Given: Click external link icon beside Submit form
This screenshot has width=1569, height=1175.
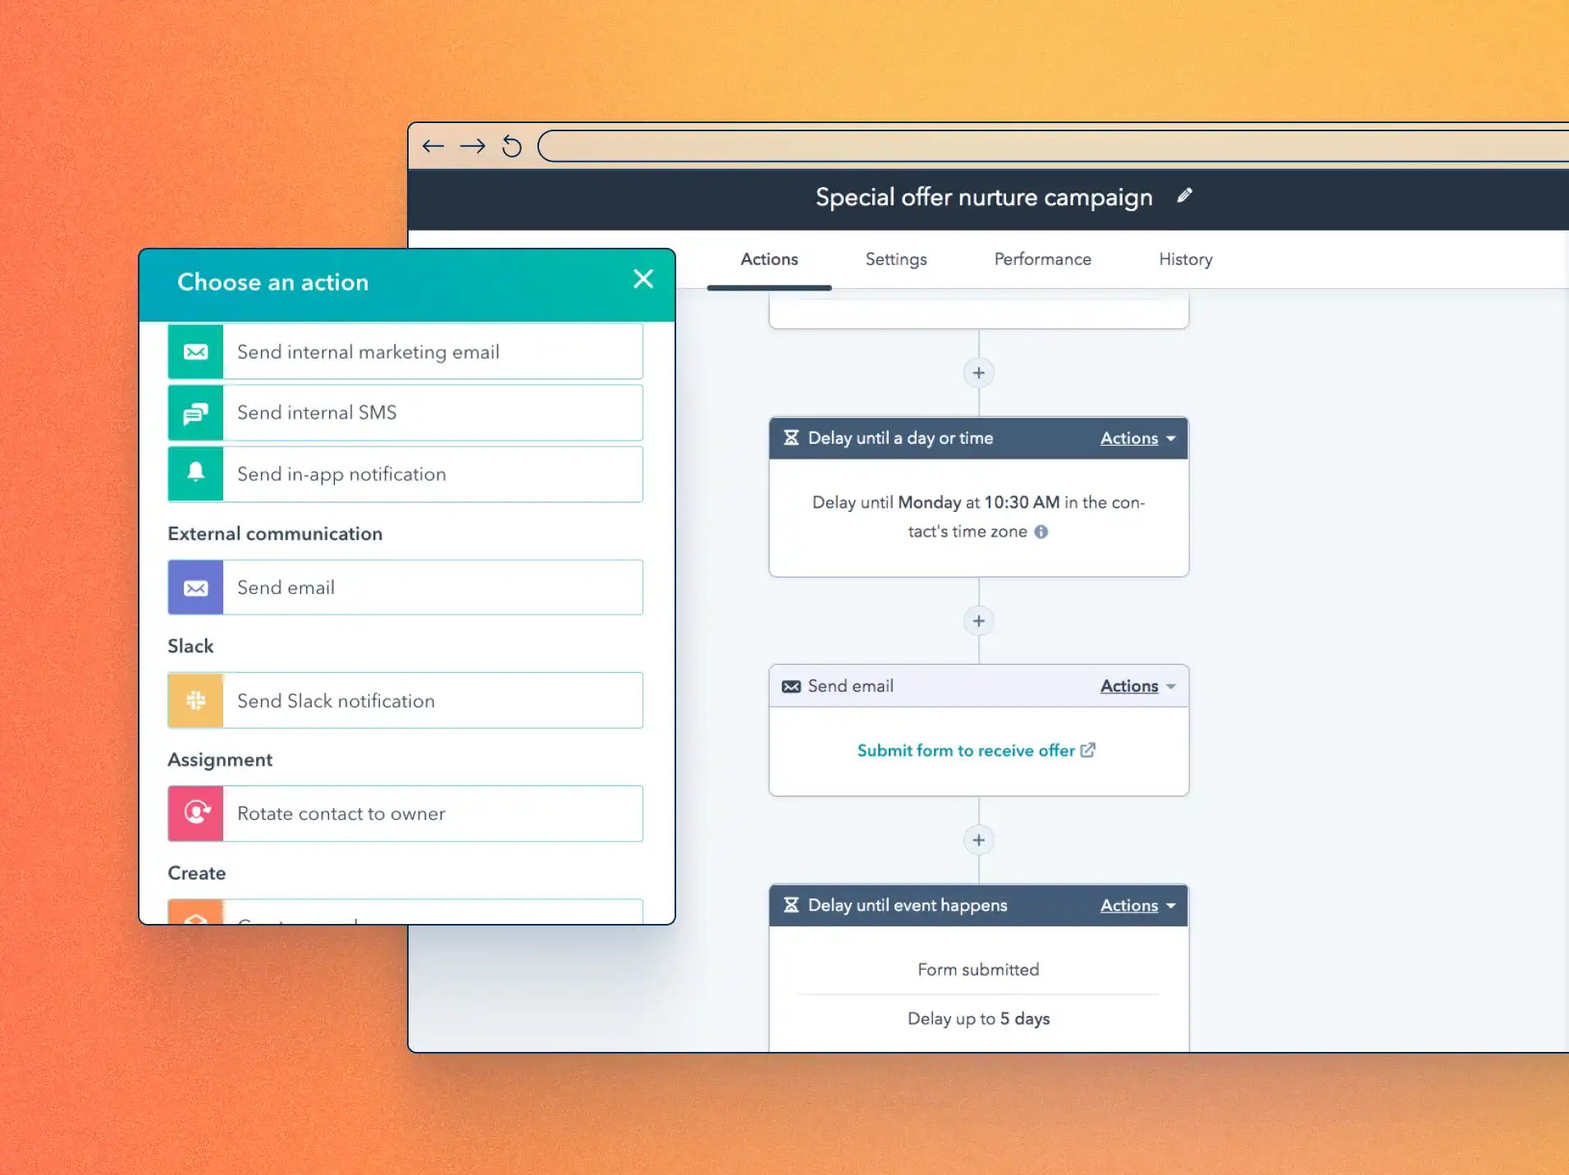Looking at the screenshot, I should point(1088,750).
